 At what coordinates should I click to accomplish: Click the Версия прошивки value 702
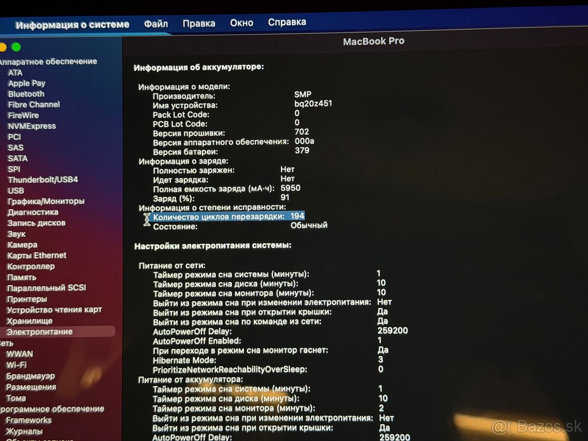click(302, 132)
